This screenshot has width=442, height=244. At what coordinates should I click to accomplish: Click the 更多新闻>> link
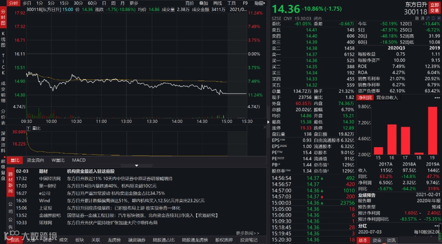(x=248, y=233)
